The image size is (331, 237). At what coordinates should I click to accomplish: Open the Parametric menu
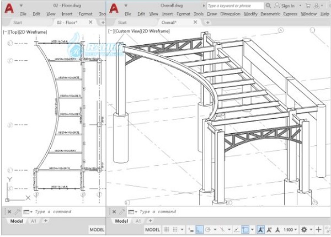[x=270, y=14]
